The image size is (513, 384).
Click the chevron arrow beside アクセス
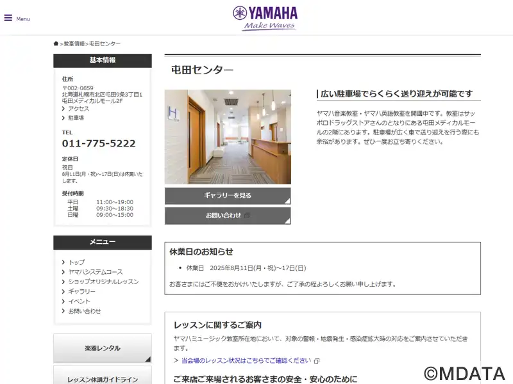coord(63,108)
